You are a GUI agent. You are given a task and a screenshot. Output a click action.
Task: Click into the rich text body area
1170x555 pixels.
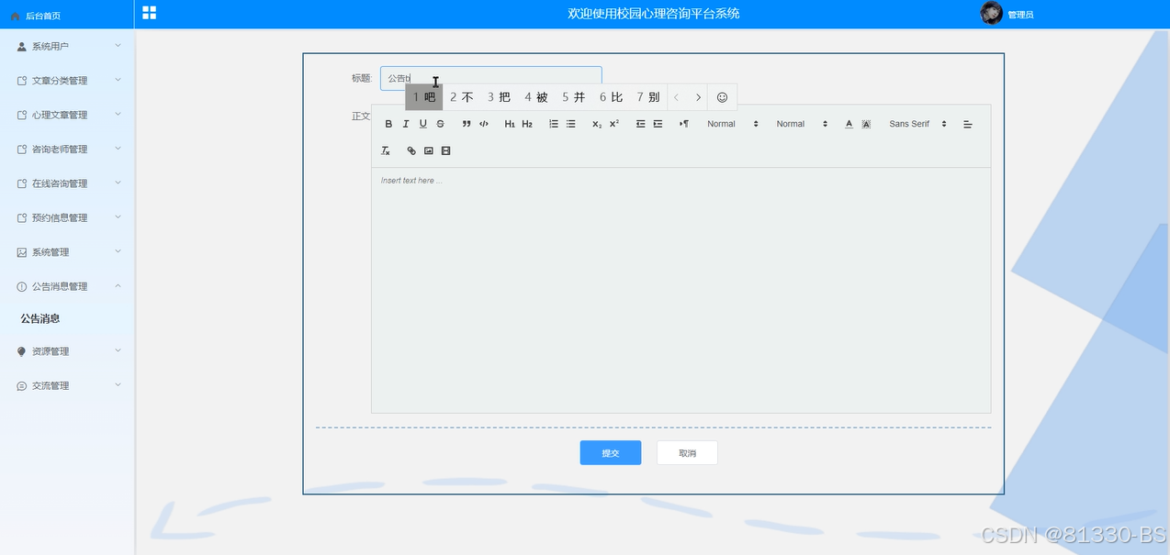pos(681,290)
